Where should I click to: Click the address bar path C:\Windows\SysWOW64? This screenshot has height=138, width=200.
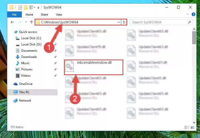coord(60,22)
